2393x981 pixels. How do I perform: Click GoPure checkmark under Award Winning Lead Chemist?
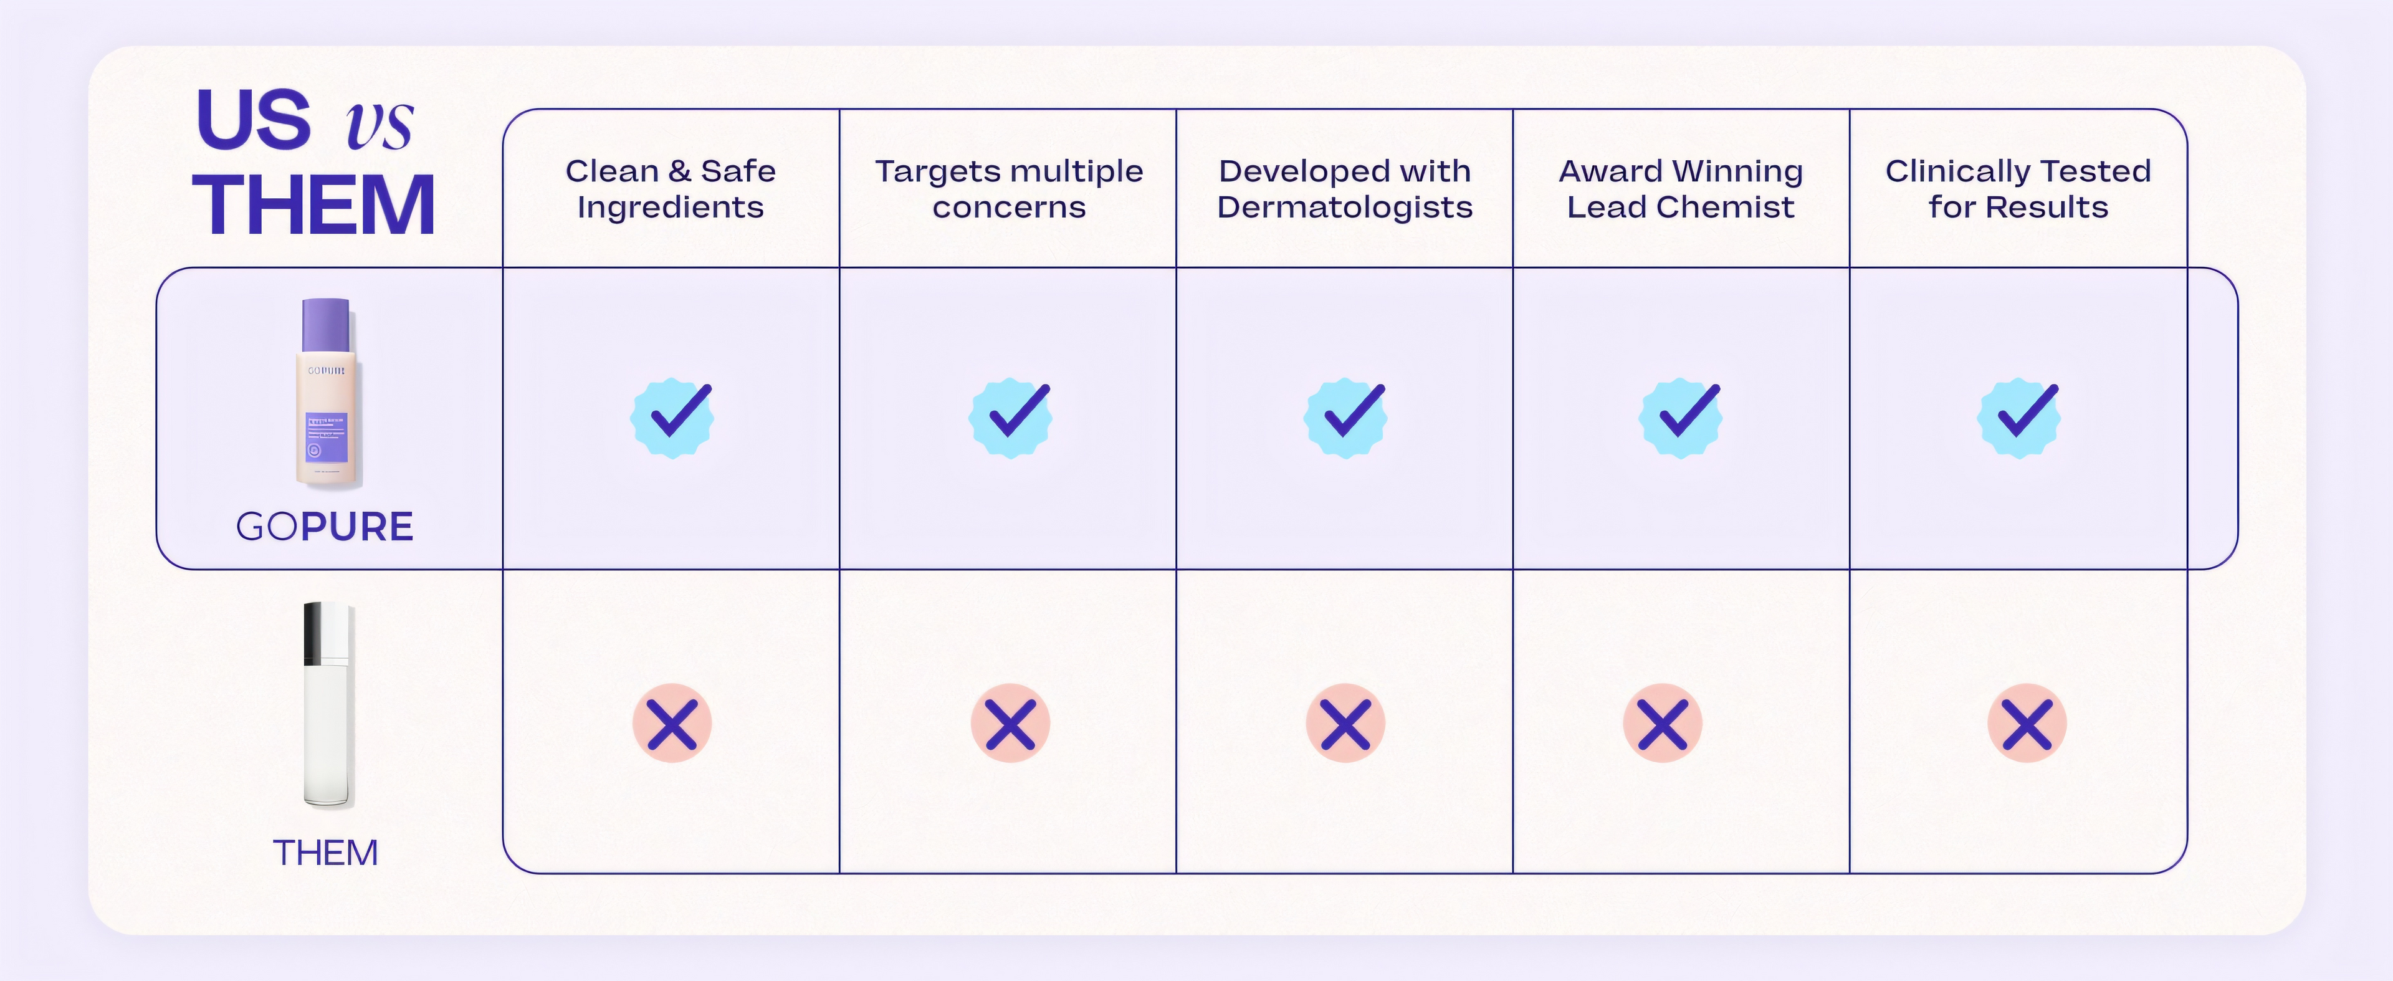click(1681, 417)
